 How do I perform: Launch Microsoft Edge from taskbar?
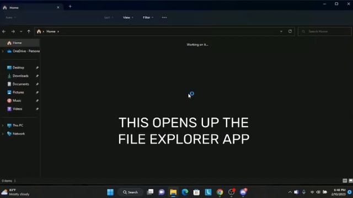[185, 192]
